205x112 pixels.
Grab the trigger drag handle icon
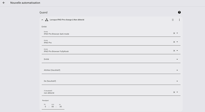pyautogui.click(x=173, y=20)
